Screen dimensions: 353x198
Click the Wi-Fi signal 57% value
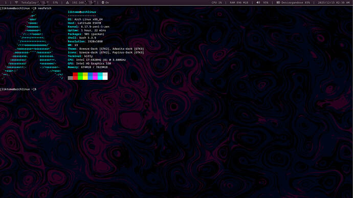point(55,3)
